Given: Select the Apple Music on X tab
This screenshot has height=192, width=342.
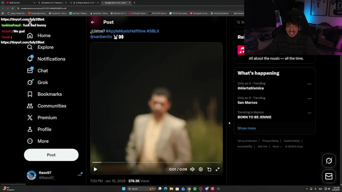Looking at the screenshot, I should click(116, 3).
